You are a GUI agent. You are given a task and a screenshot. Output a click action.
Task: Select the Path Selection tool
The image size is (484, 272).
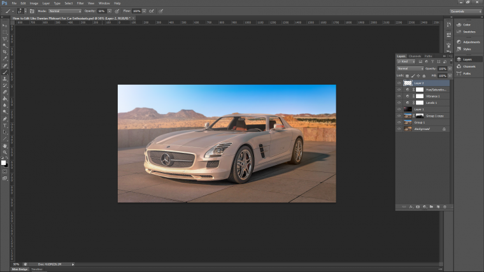[4, 132]
